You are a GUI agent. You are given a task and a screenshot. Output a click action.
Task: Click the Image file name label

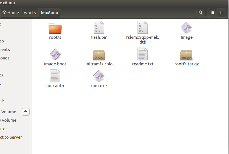pos(186,37)
